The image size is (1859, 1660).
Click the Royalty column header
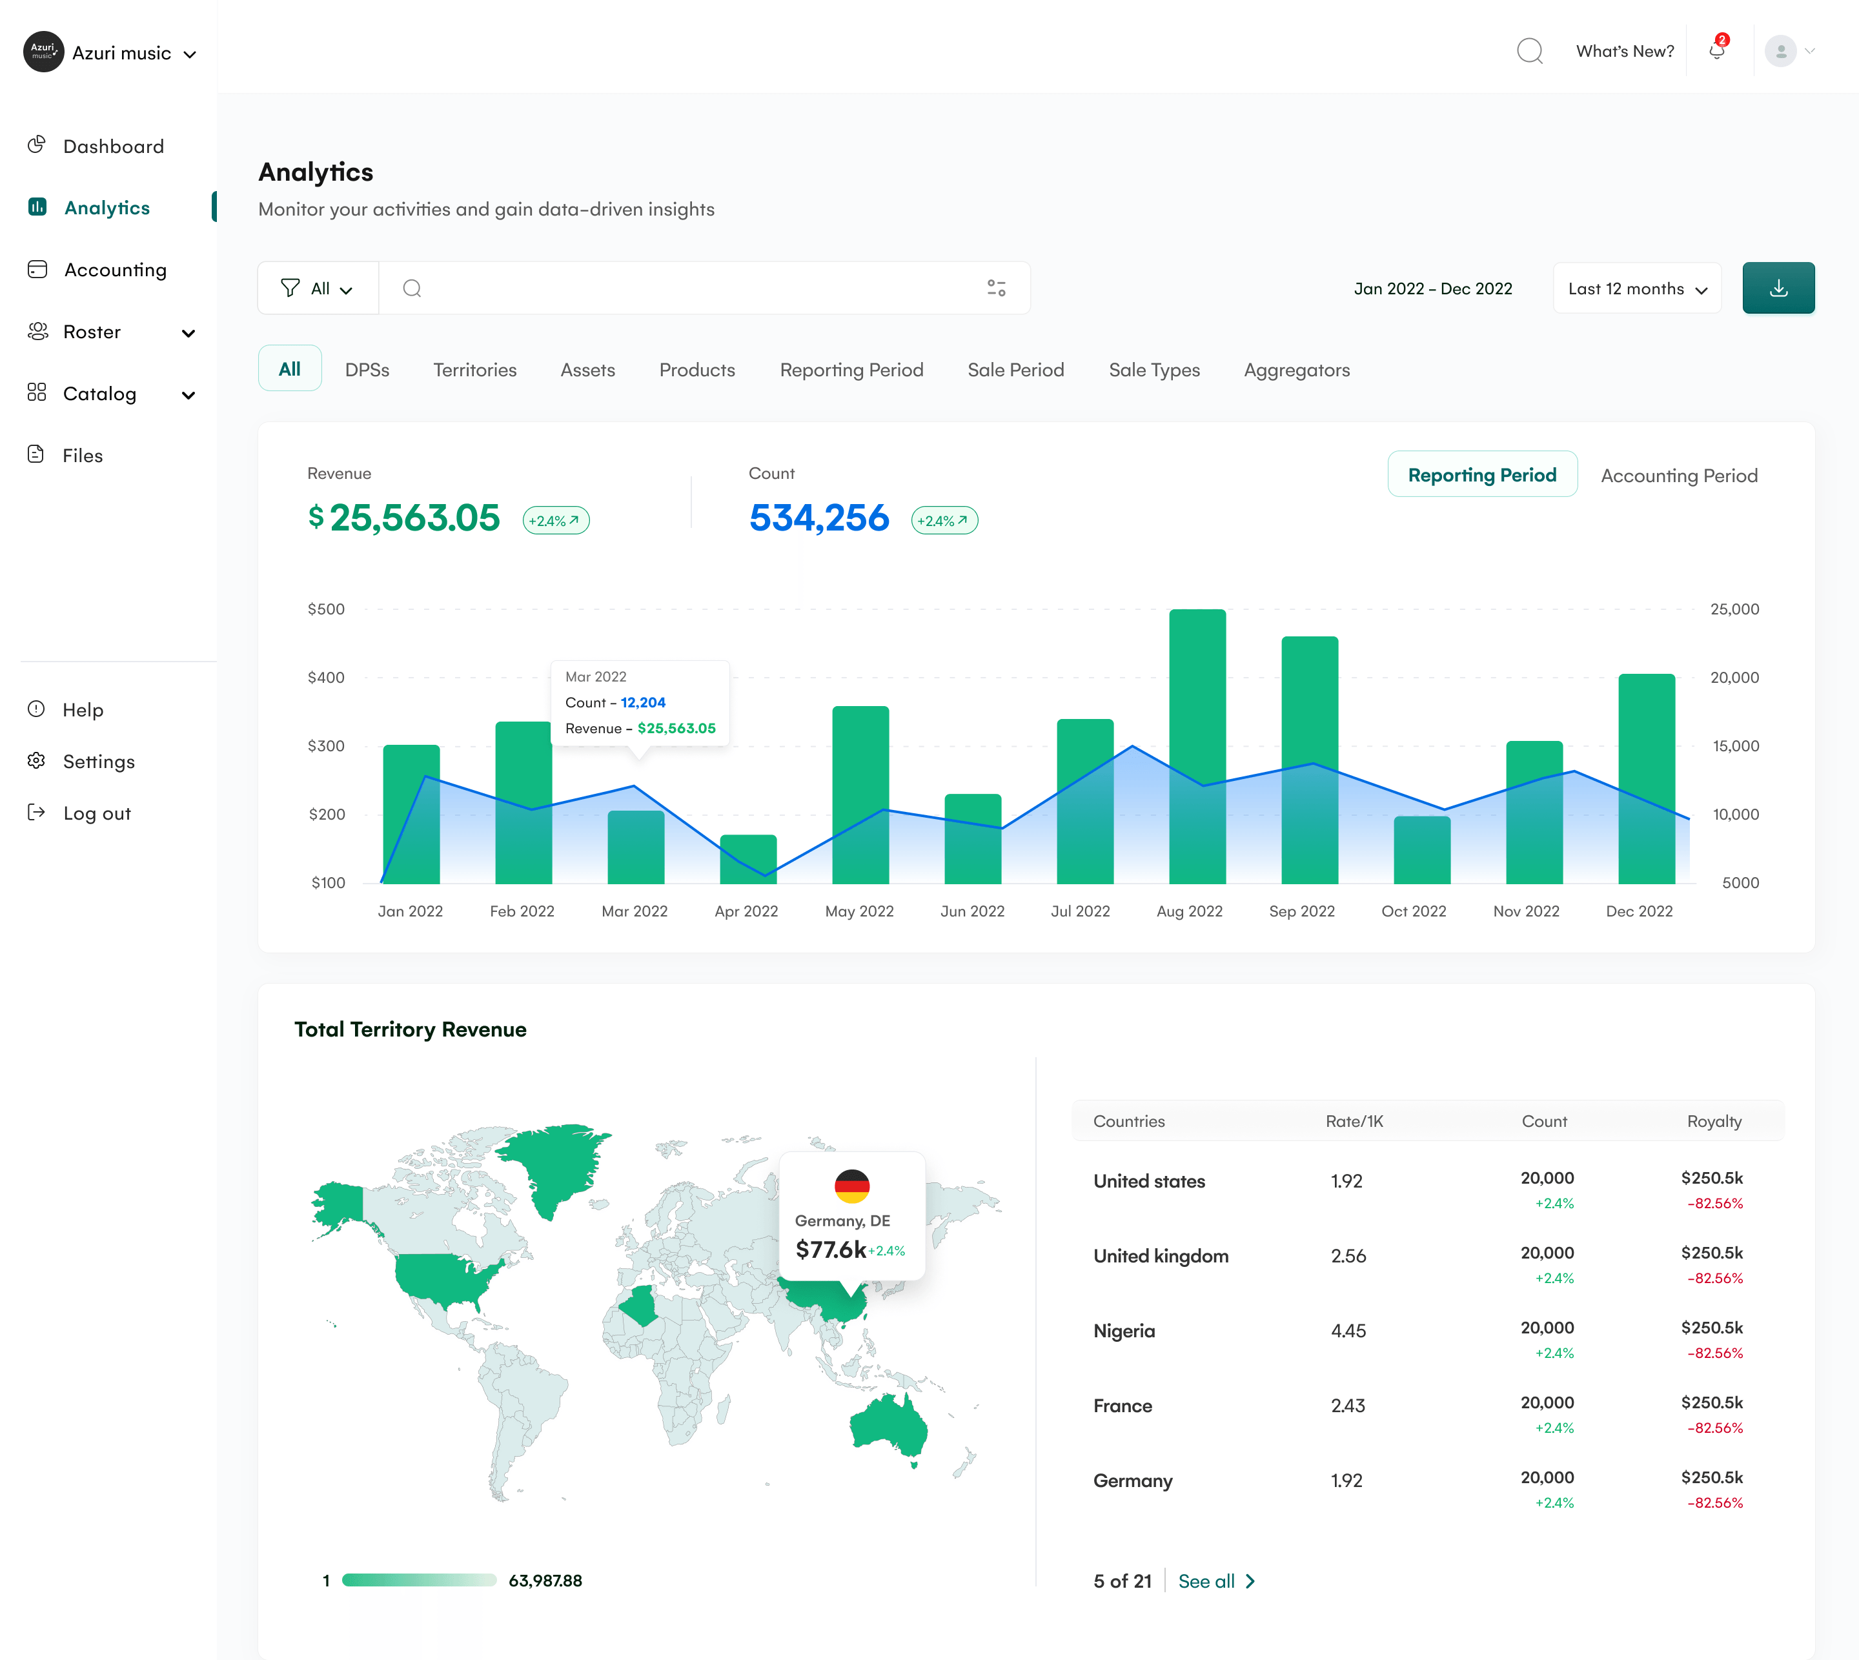(1714, 1121)
